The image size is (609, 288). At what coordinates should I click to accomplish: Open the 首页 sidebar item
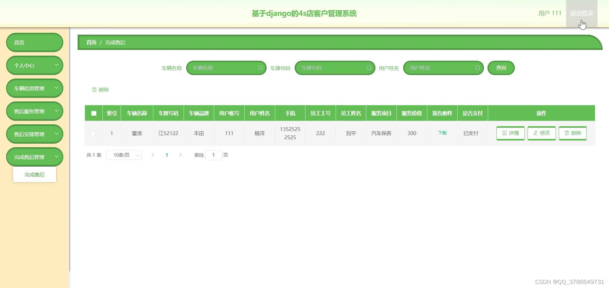35,43
